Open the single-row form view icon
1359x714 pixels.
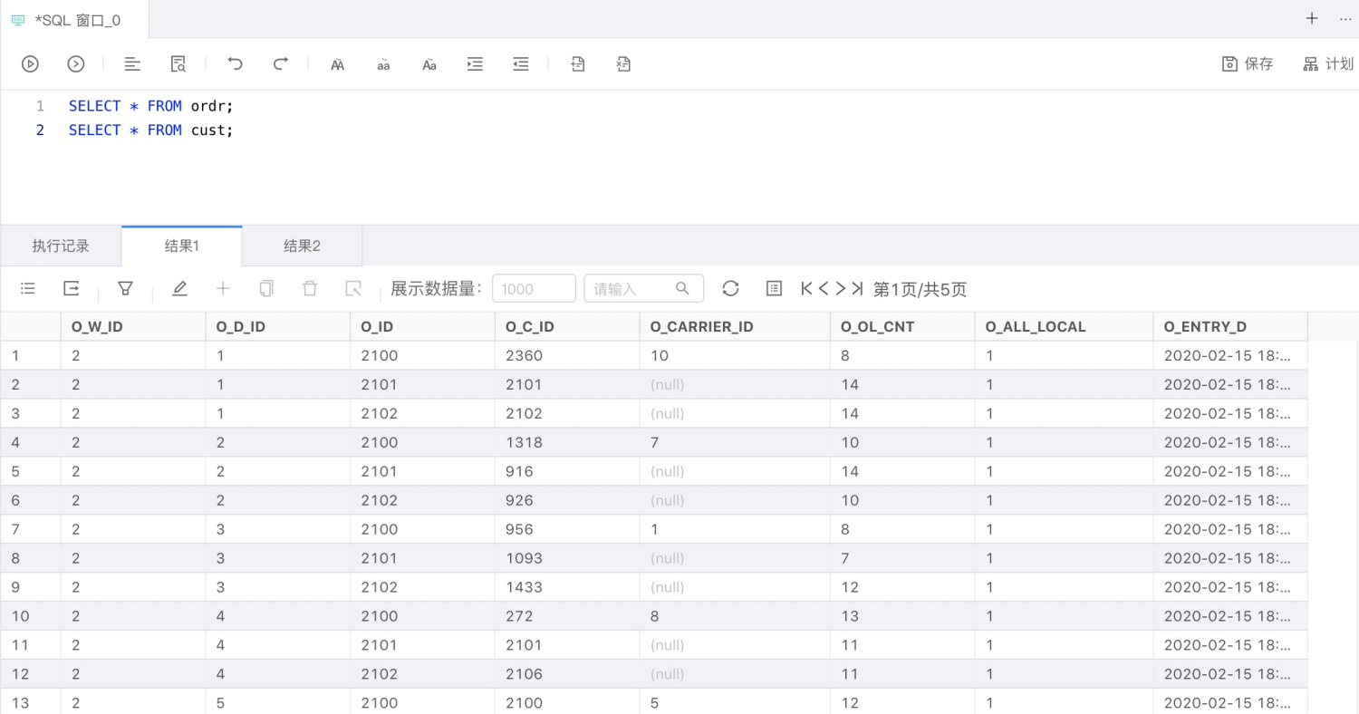point(774,288)
